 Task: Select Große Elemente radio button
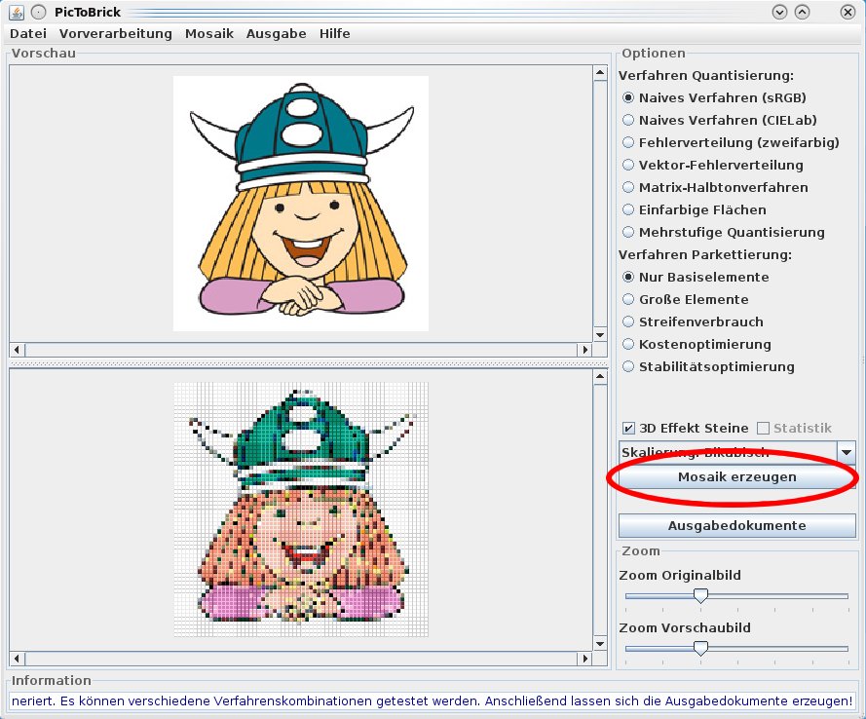tap(686, 299)
